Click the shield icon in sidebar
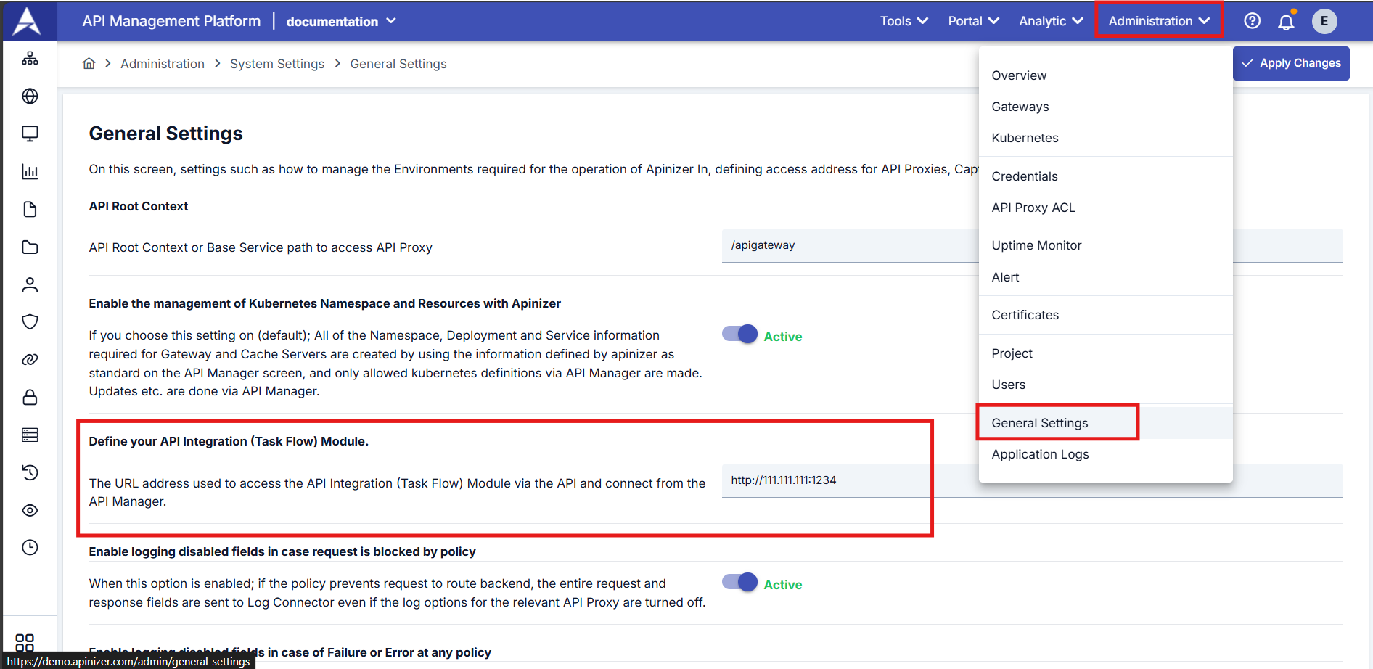 tap(30, 321)
